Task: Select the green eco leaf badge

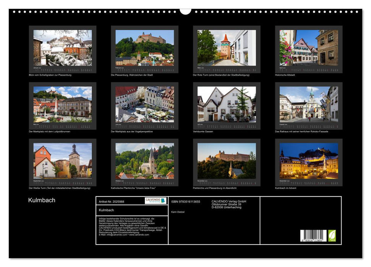Action: click(x=332, y=235)
